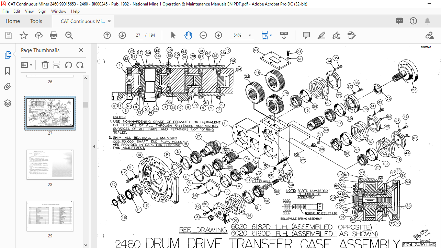Viewport: 441px width, 248px height.
Task: Select the page 27 thumbnail
Action: click(x=50, y=113)
